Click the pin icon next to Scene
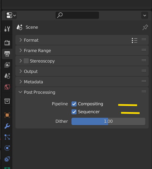Screen dimensions: 152x169 [145, 27]
